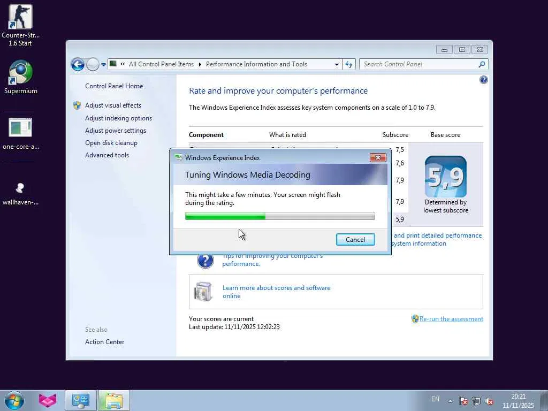Maximize the Control Panel window

pos(462,50)
